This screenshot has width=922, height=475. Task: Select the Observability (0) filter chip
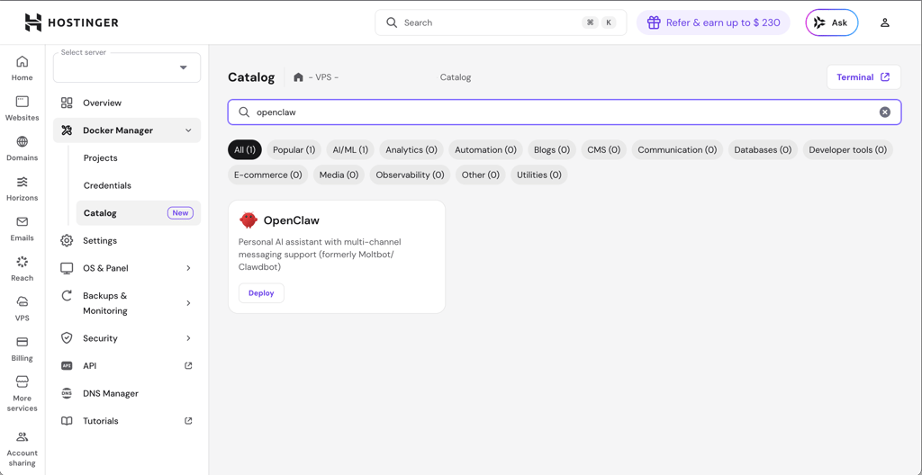pos(411,175)
